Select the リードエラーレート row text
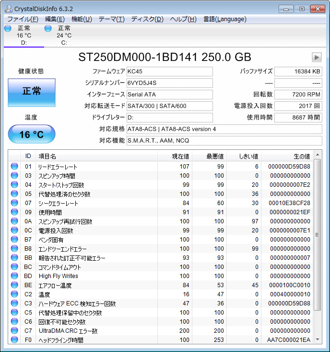 58,167
